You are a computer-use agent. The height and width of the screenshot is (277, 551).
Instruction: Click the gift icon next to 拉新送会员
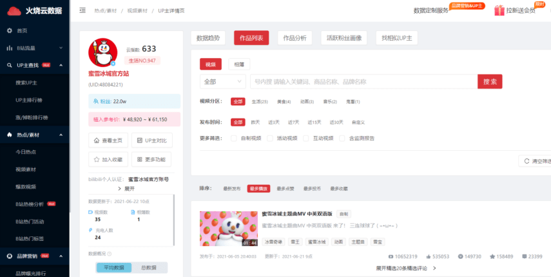click(x=499, y=10)
